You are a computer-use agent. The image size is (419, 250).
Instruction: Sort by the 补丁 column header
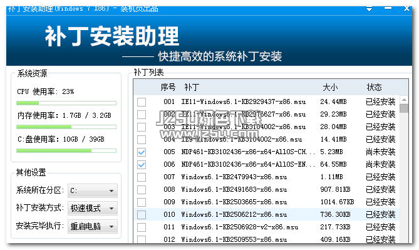(x=192, y=87)
